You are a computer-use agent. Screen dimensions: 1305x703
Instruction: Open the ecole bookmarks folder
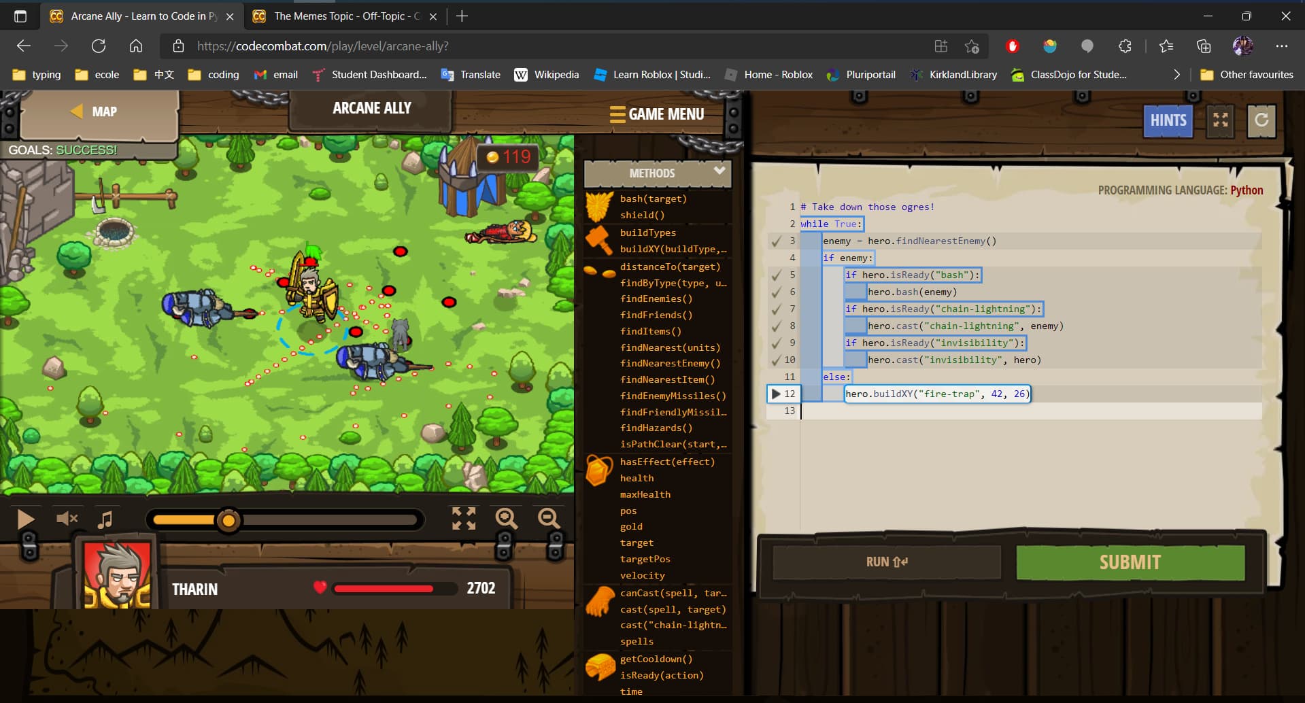pyautogui.click(x=97, y=75)
